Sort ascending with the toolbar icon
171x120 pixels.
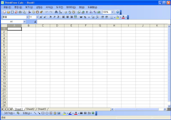coord(91,12)
